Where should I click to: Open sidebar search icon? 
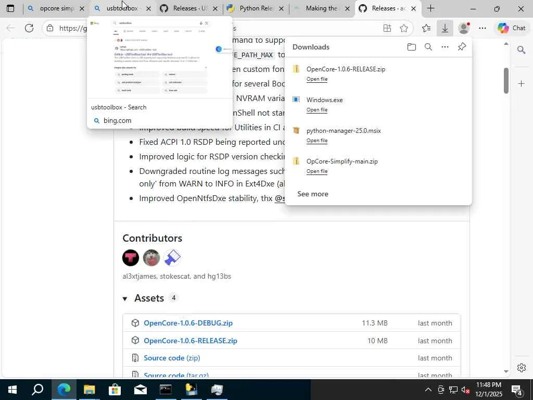tap(521, 50)
